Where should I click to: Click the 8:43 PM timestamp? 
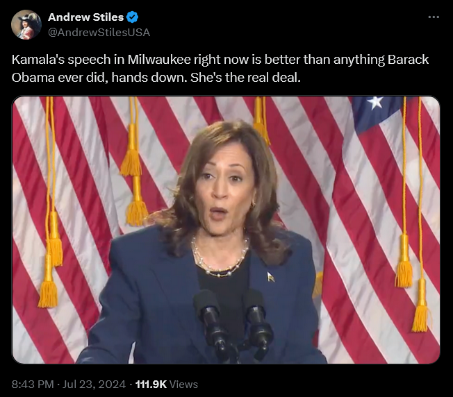[x=33, y=385]
